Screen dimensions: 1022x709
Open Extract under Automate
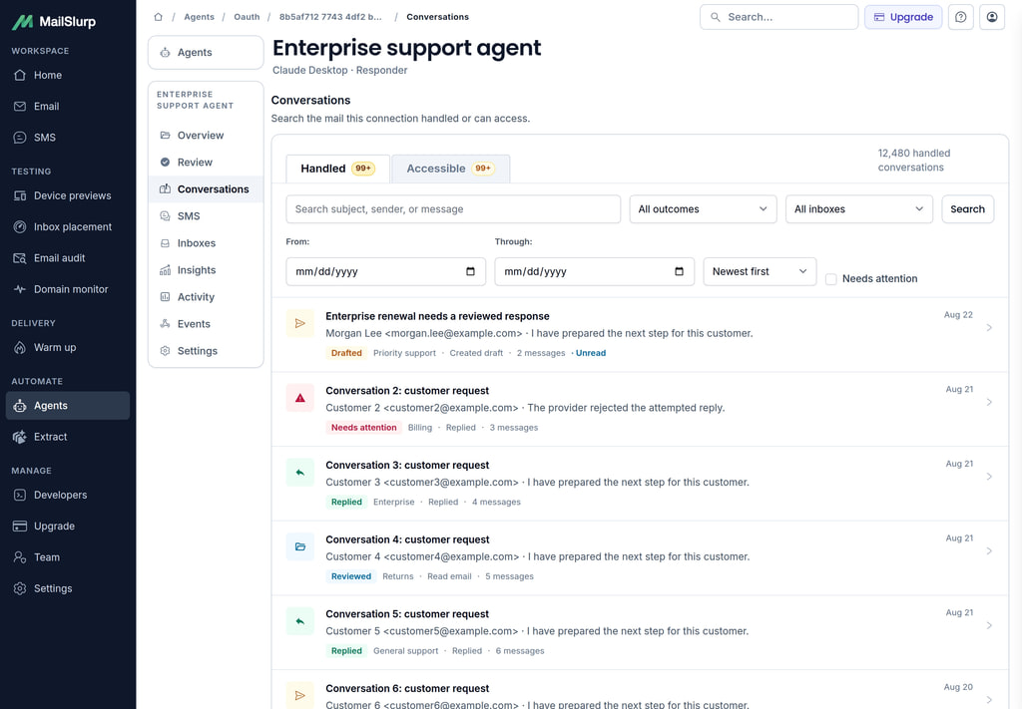click(x=68, y=437)
